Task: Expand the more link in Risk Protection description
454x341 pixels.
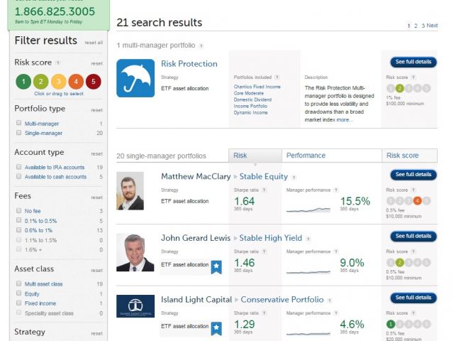Action: (344, 120)
